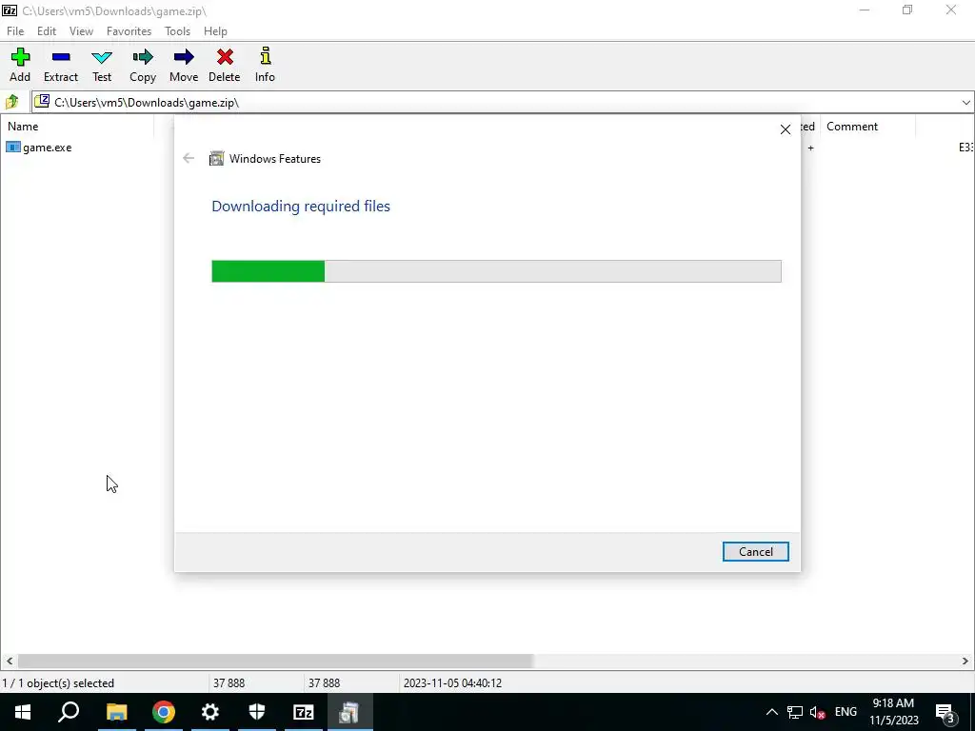Screen dimensions: 975x731
Task: Expand the address path dropdown
Action: pyautogui.click(x=965, y=103)
